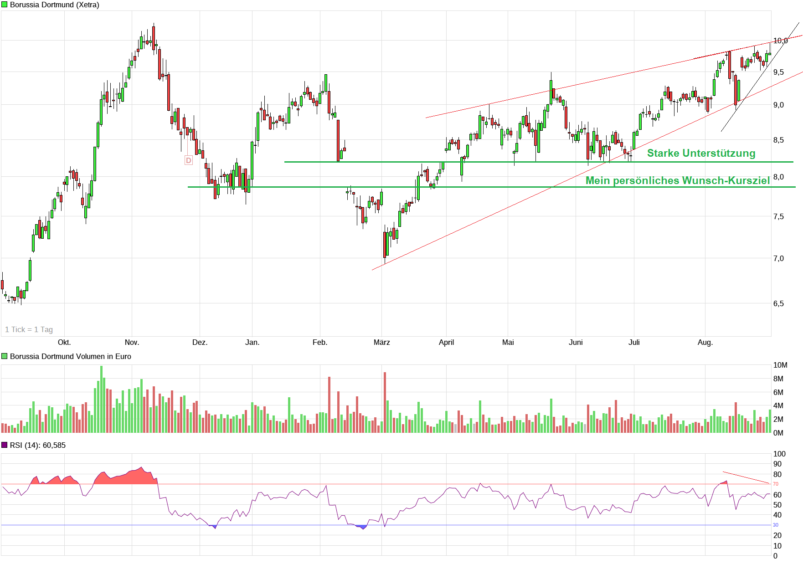
Task: Select the 'Juni' month label
Action: pyautogui.click(x=576, y=342)
